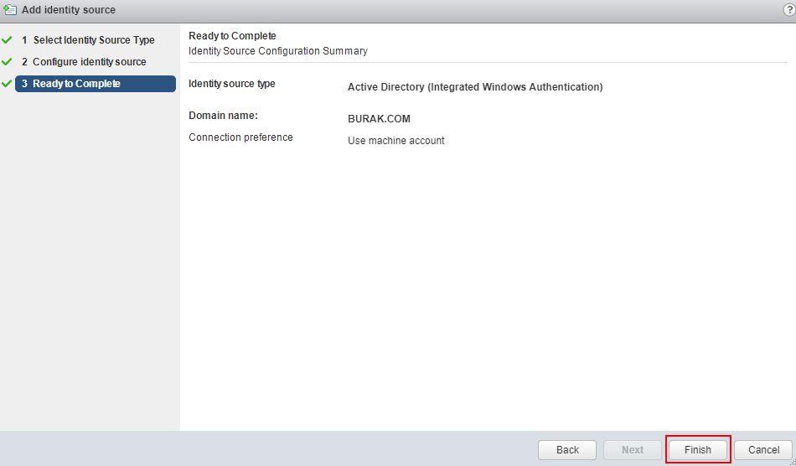Click 'Use machine account' text
The width and height of the screenshot is (796, 466).
(396, 141)
